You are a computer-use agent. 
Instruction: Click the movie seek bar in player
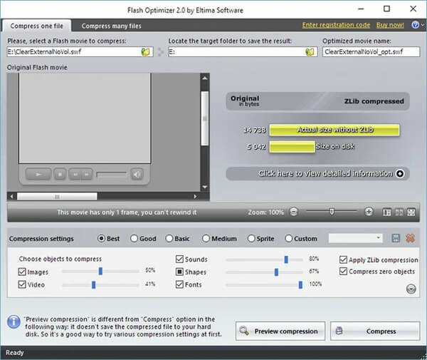[x=112, y=174]
